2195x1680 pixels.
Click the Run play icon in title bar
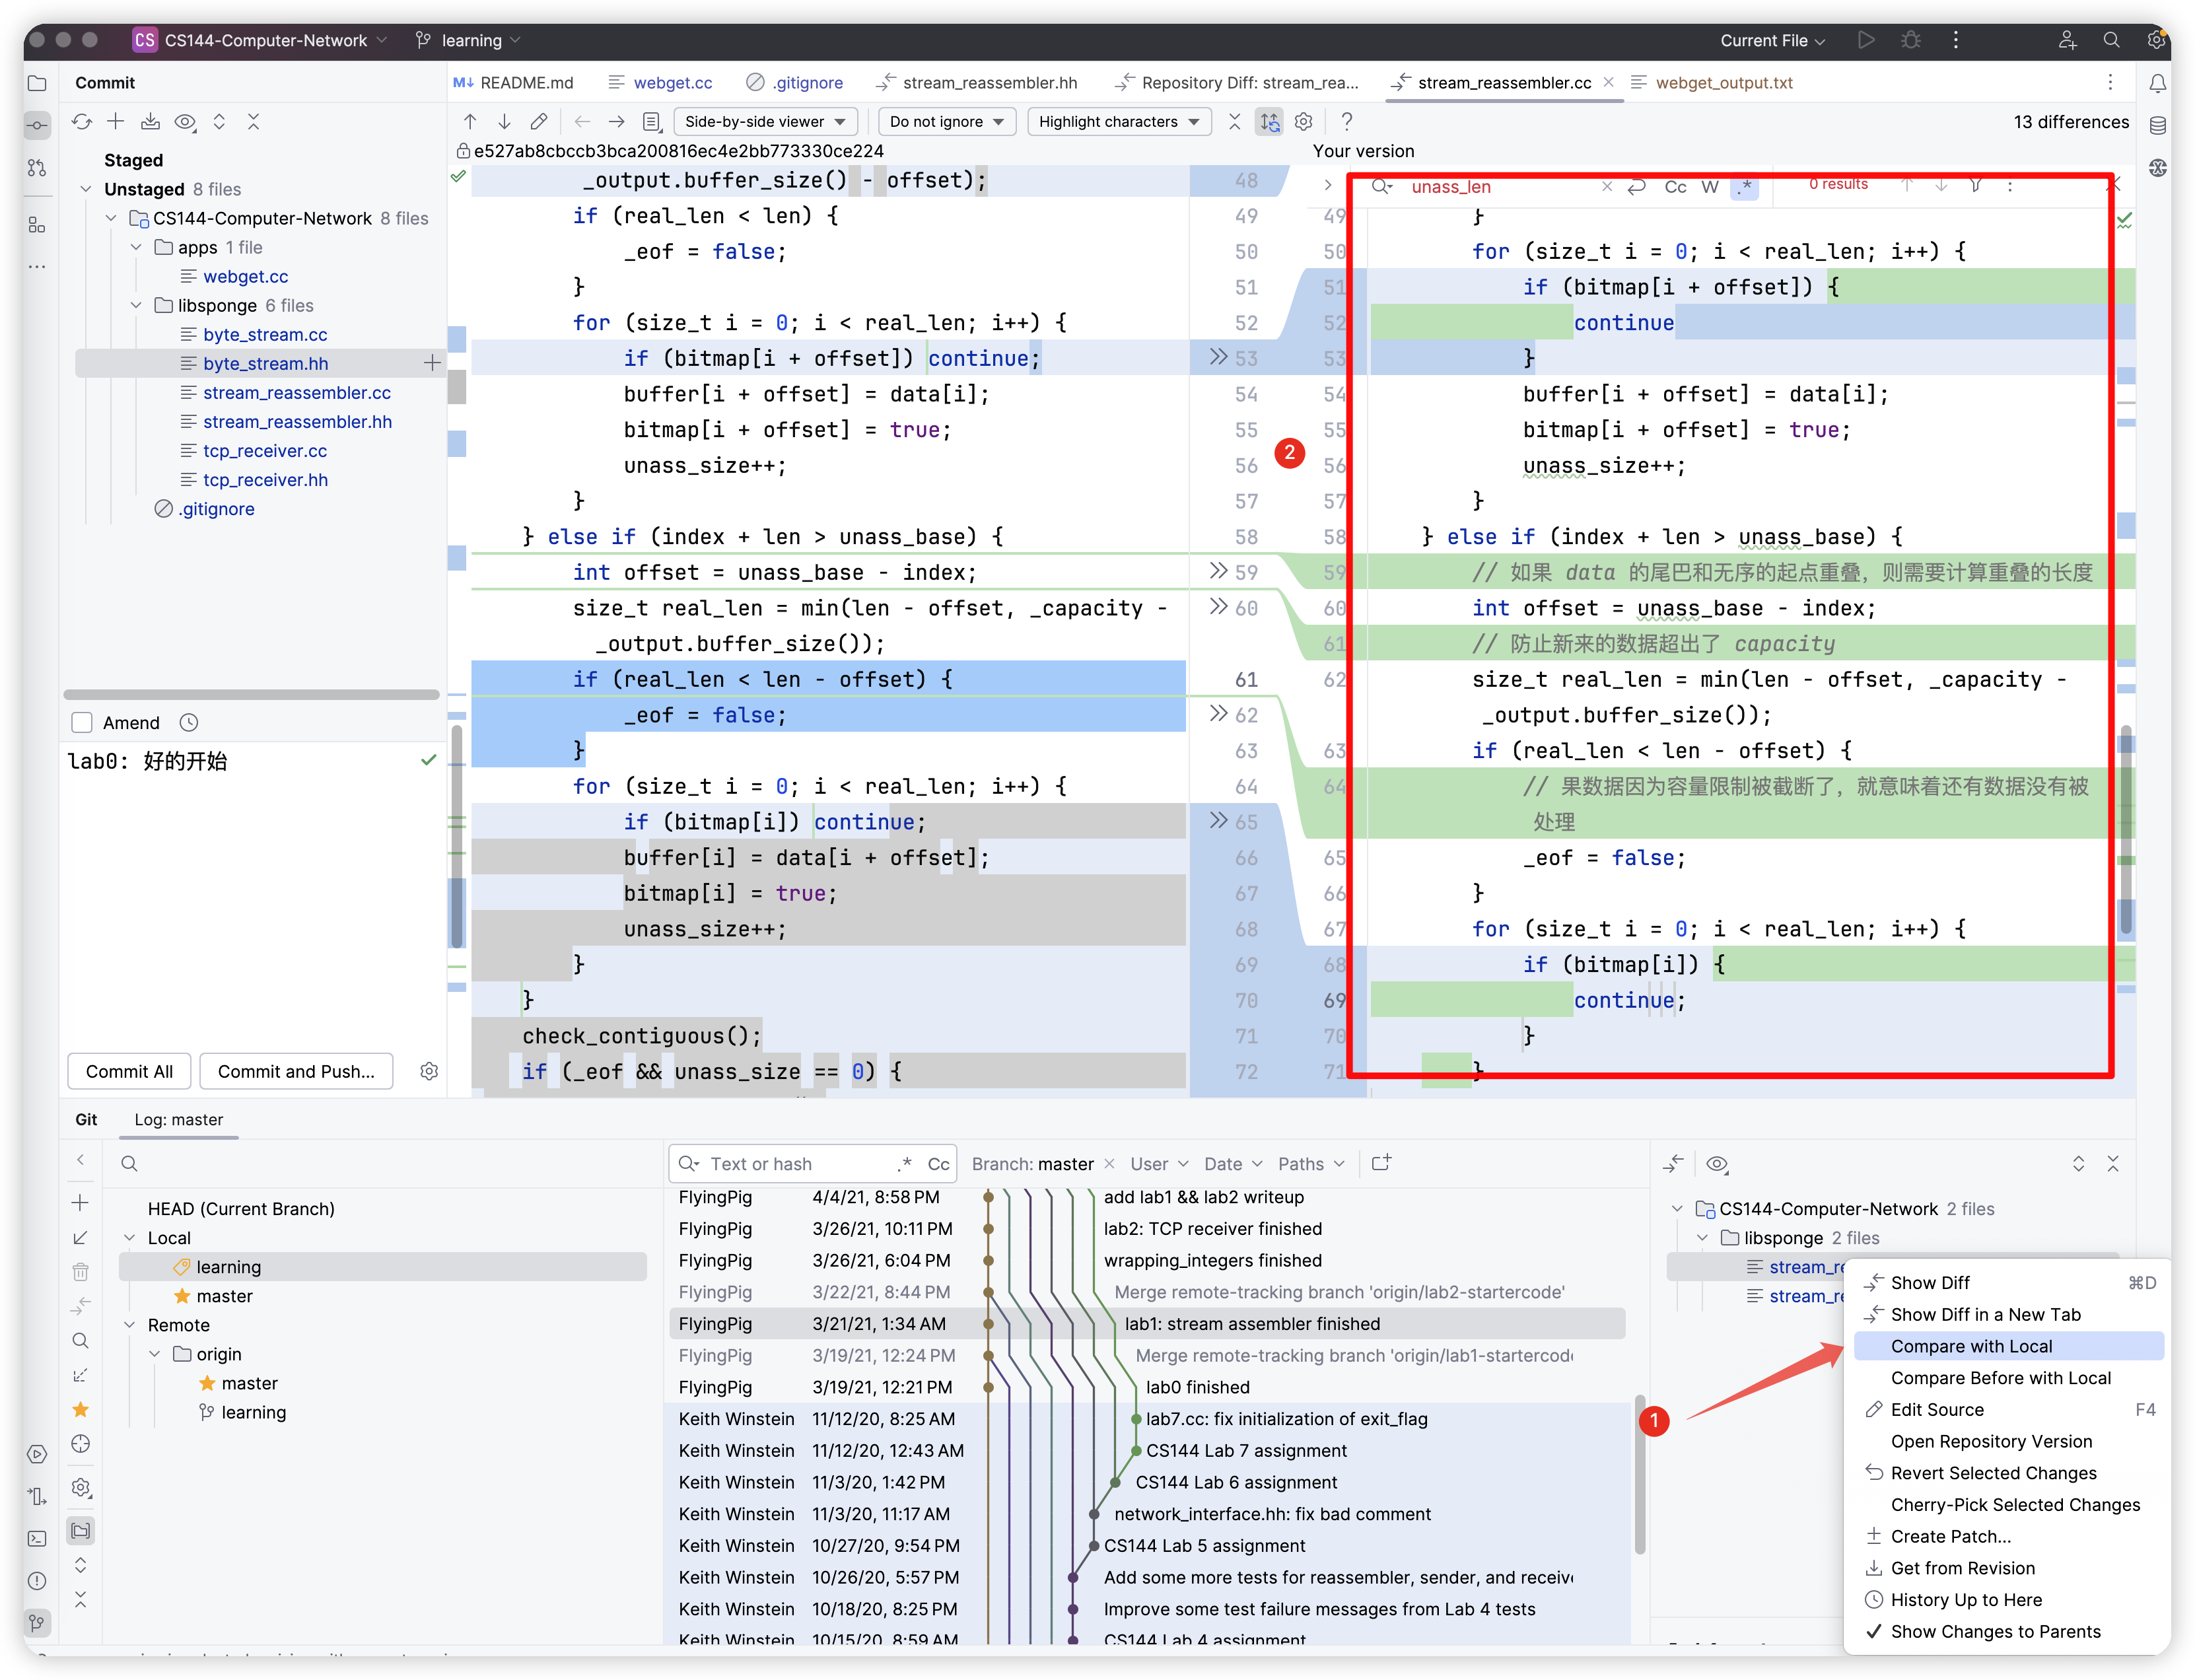click(1866, 40)
